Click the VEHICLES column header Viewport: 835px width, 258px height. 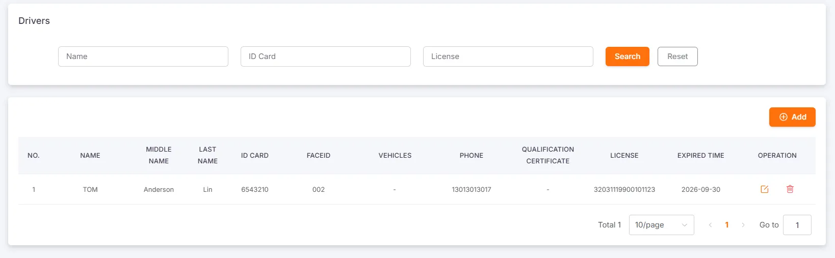[x=395, y=156]
